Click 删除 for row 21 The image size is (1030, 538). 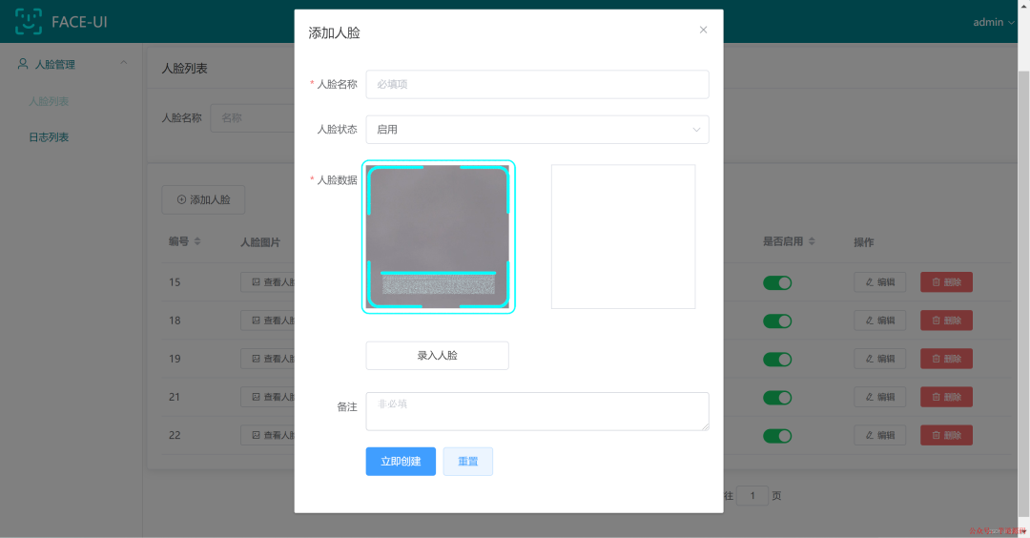click(x=947, y=397)
